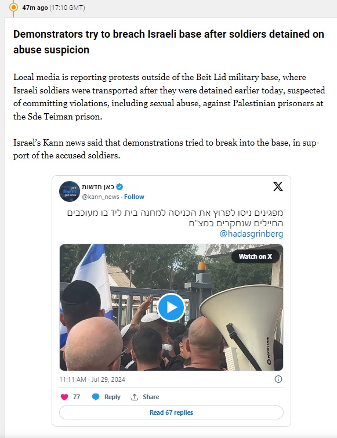Viewport: 337px width, 438px height.
Task: Open the @hadasgrinberg mention link
Action: point(251,234)
